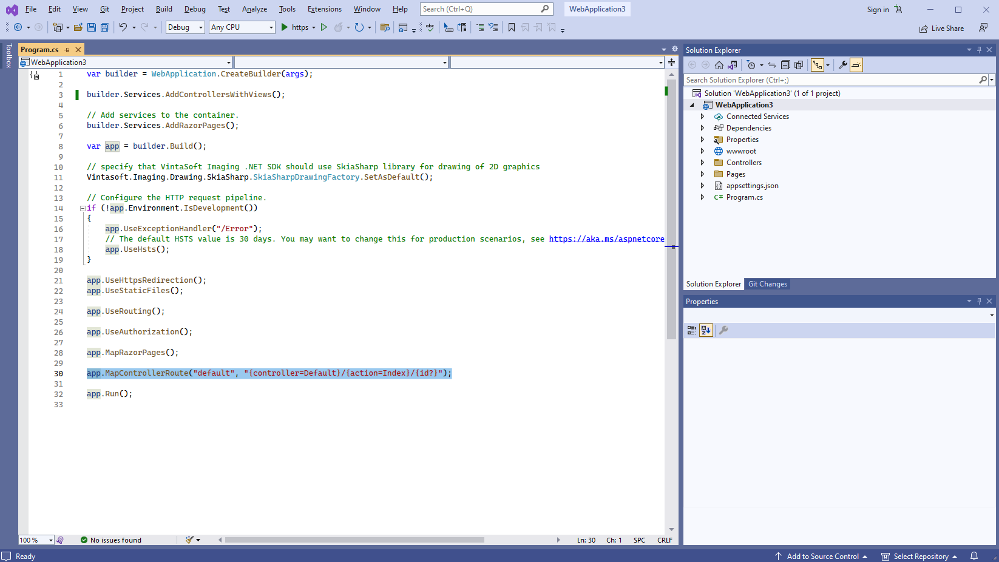Click Collapse All in Solution Explorer toolbar

pos(785,65)
